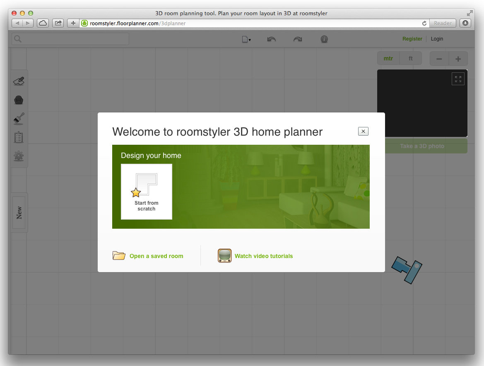
Task: Close the welcome dialog
Action: 363,132
